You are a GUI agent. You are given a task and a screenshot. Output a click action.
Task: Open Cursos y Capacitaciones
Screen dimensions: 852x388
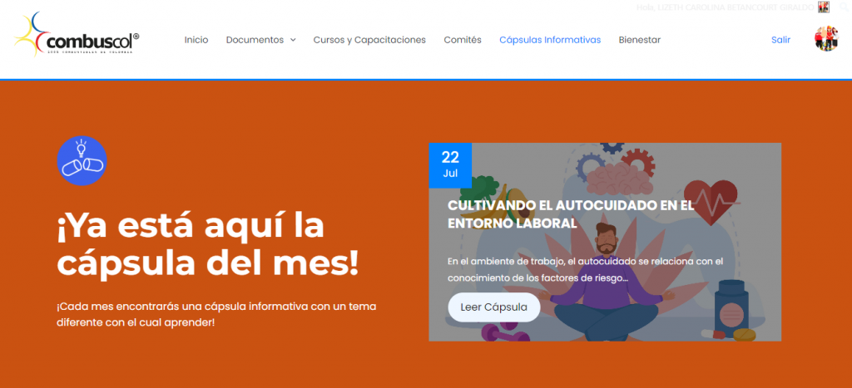(369, 40)
